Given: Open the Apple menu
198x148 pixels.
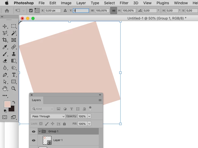Looking at the screenshot, I should [x=7, y=3].
